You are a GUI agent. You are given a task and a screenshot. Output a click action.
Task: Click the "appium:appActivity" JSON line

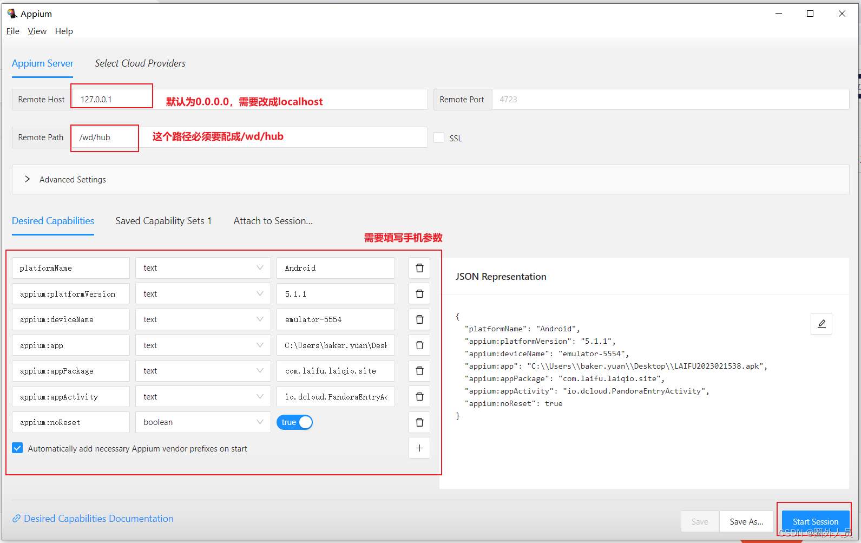(587, 391)
